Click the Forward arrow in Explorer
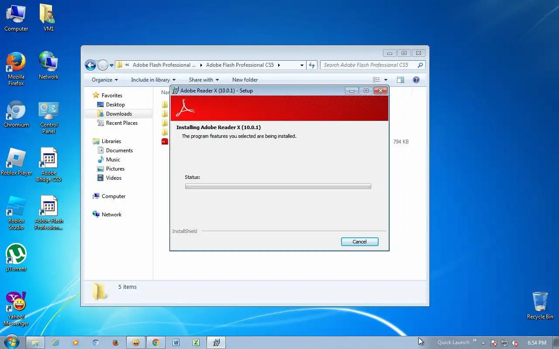This screenshot has height=349, width=559. click(x=103, y=65)
